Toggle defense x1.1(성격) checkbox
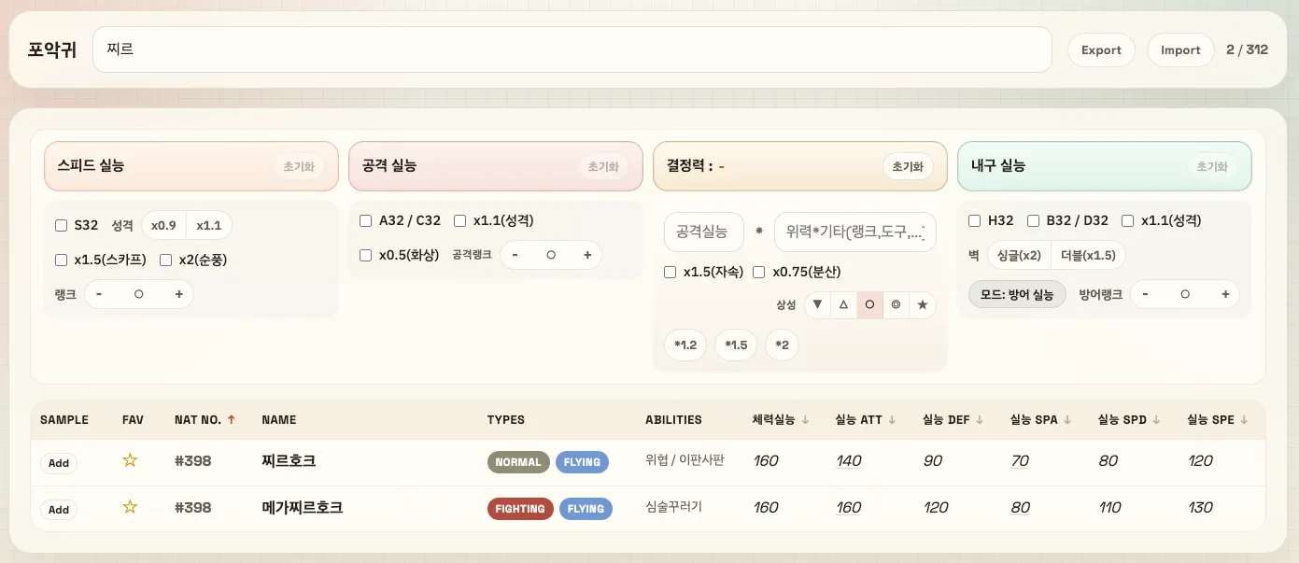 pyautogui.click(x=1128, y=221)
